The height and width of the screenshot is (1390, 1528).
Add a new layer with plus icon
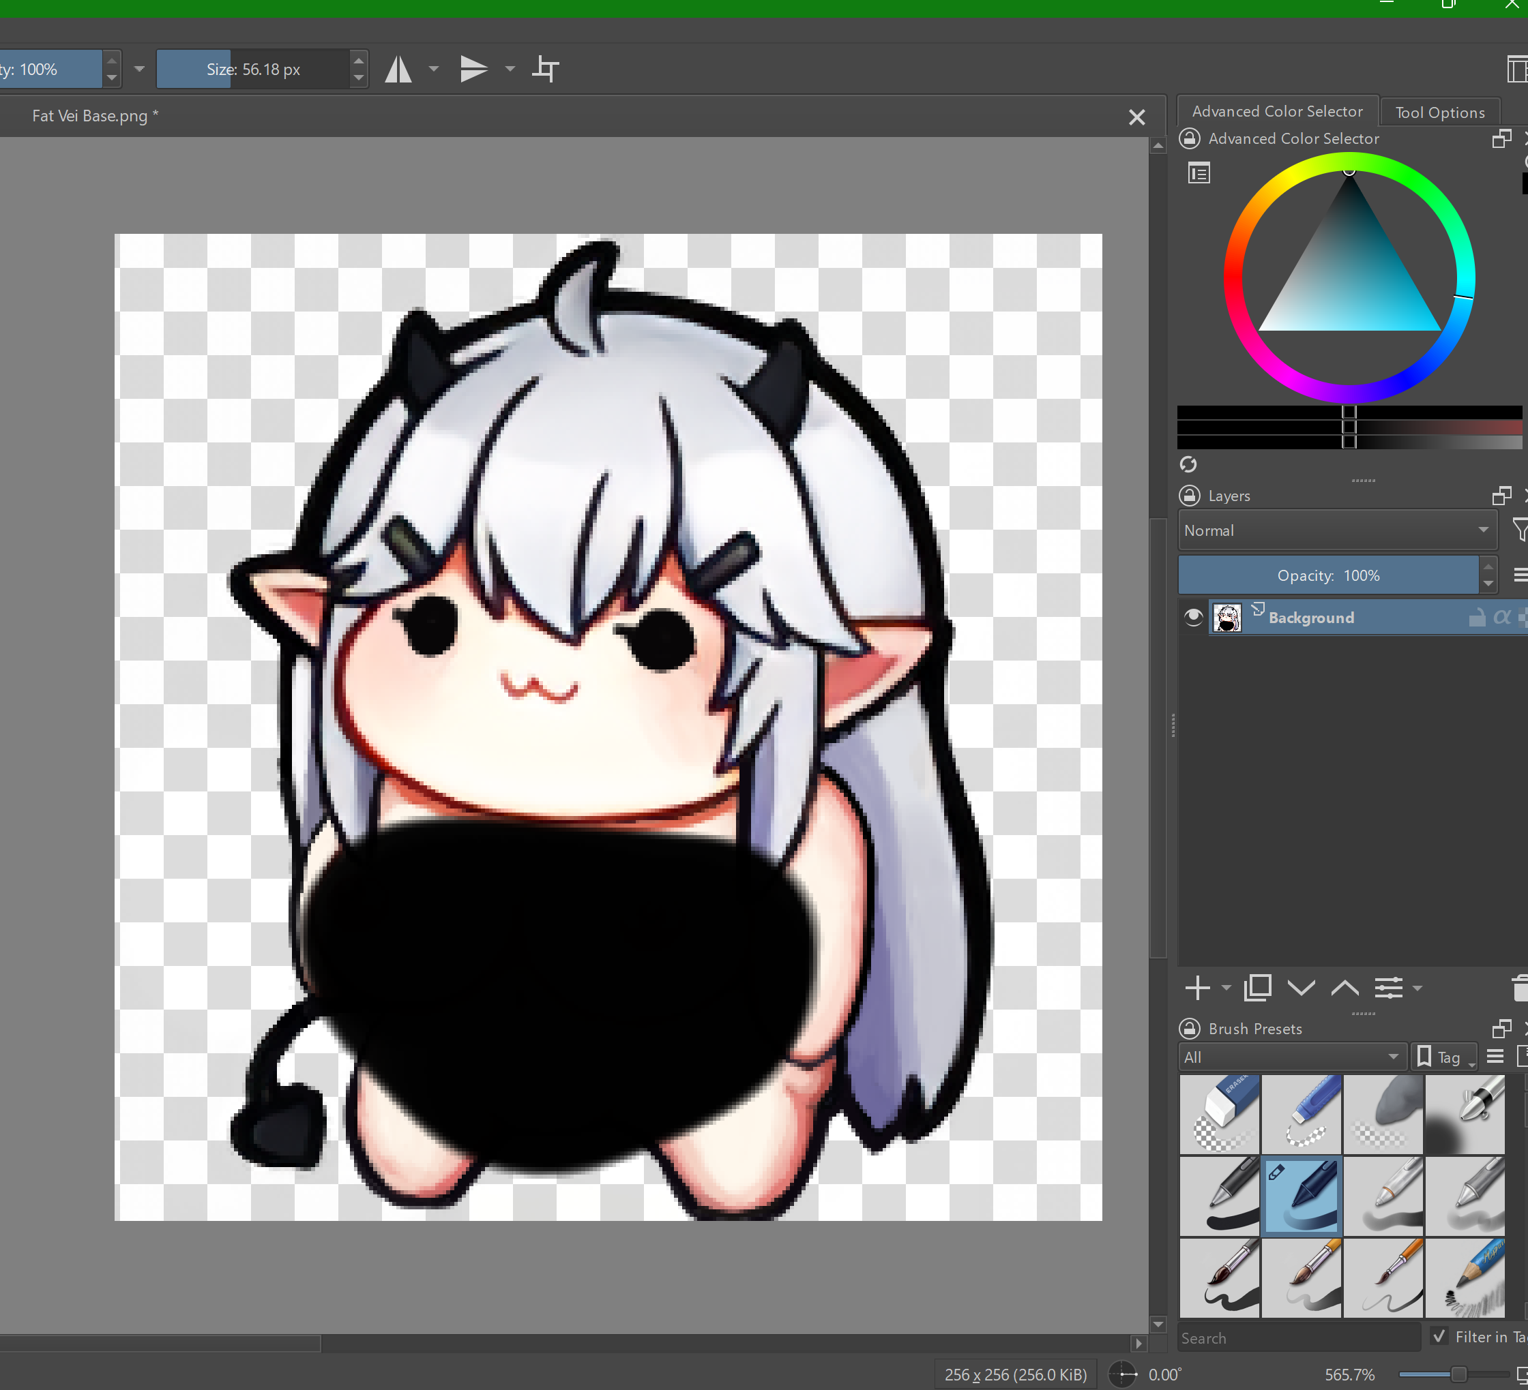[x=1198, y=988]
